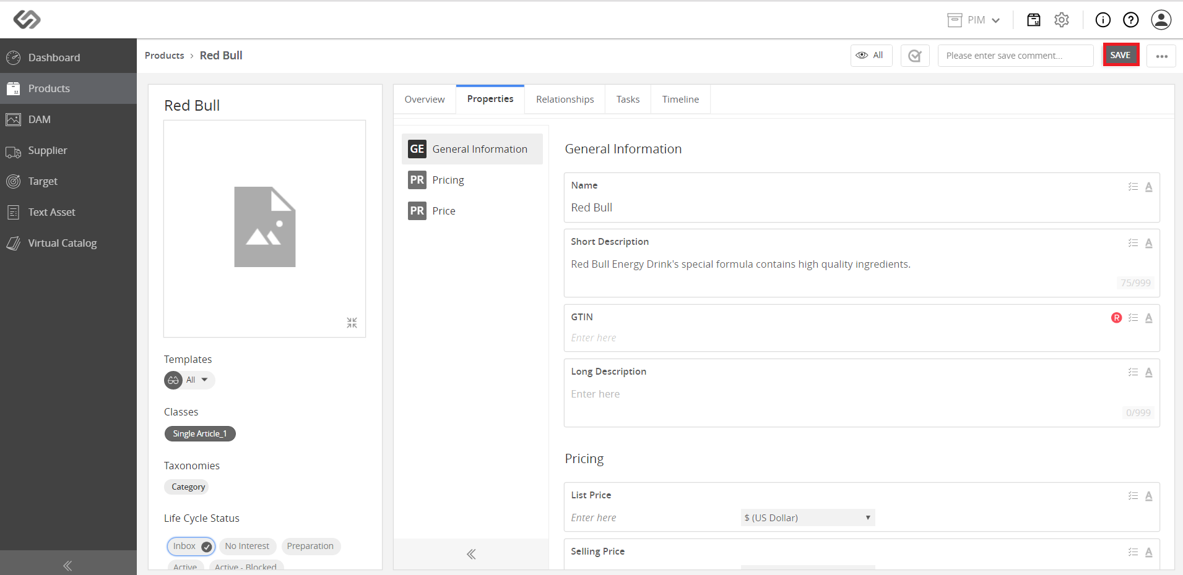Viewport: 1183px width, 575px height.
Task: Open the Tasks tab
Action: click(628, 100)
